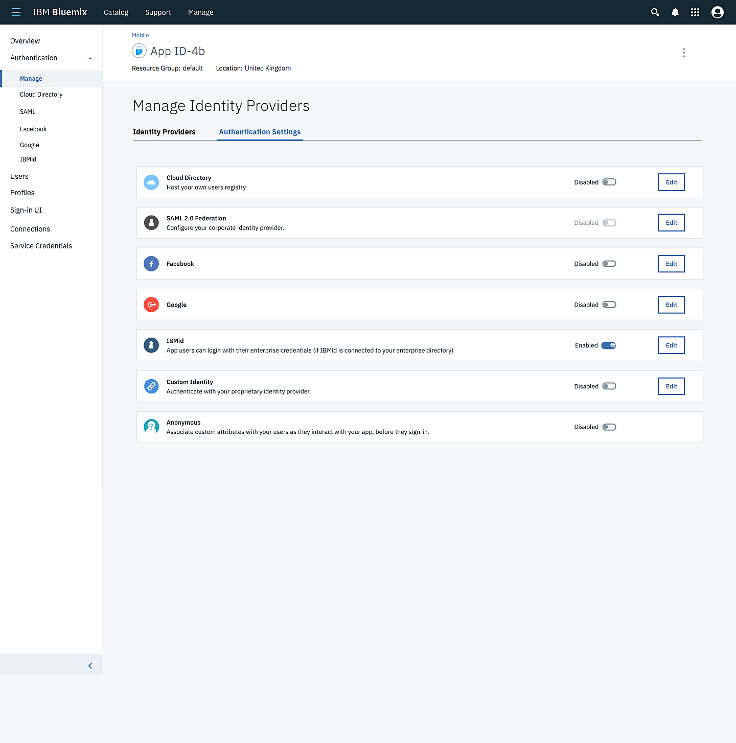The width and height of the screenshot is (736, 743).
Task: Click Edit for Facebook
Action: click(671, 264)
